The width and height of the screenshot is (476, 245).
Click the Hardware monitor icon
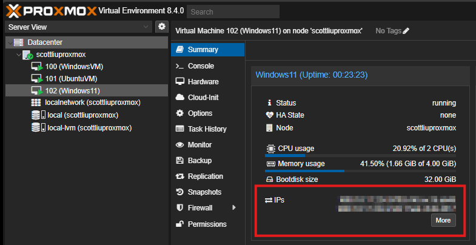click(x=179, y=82)
